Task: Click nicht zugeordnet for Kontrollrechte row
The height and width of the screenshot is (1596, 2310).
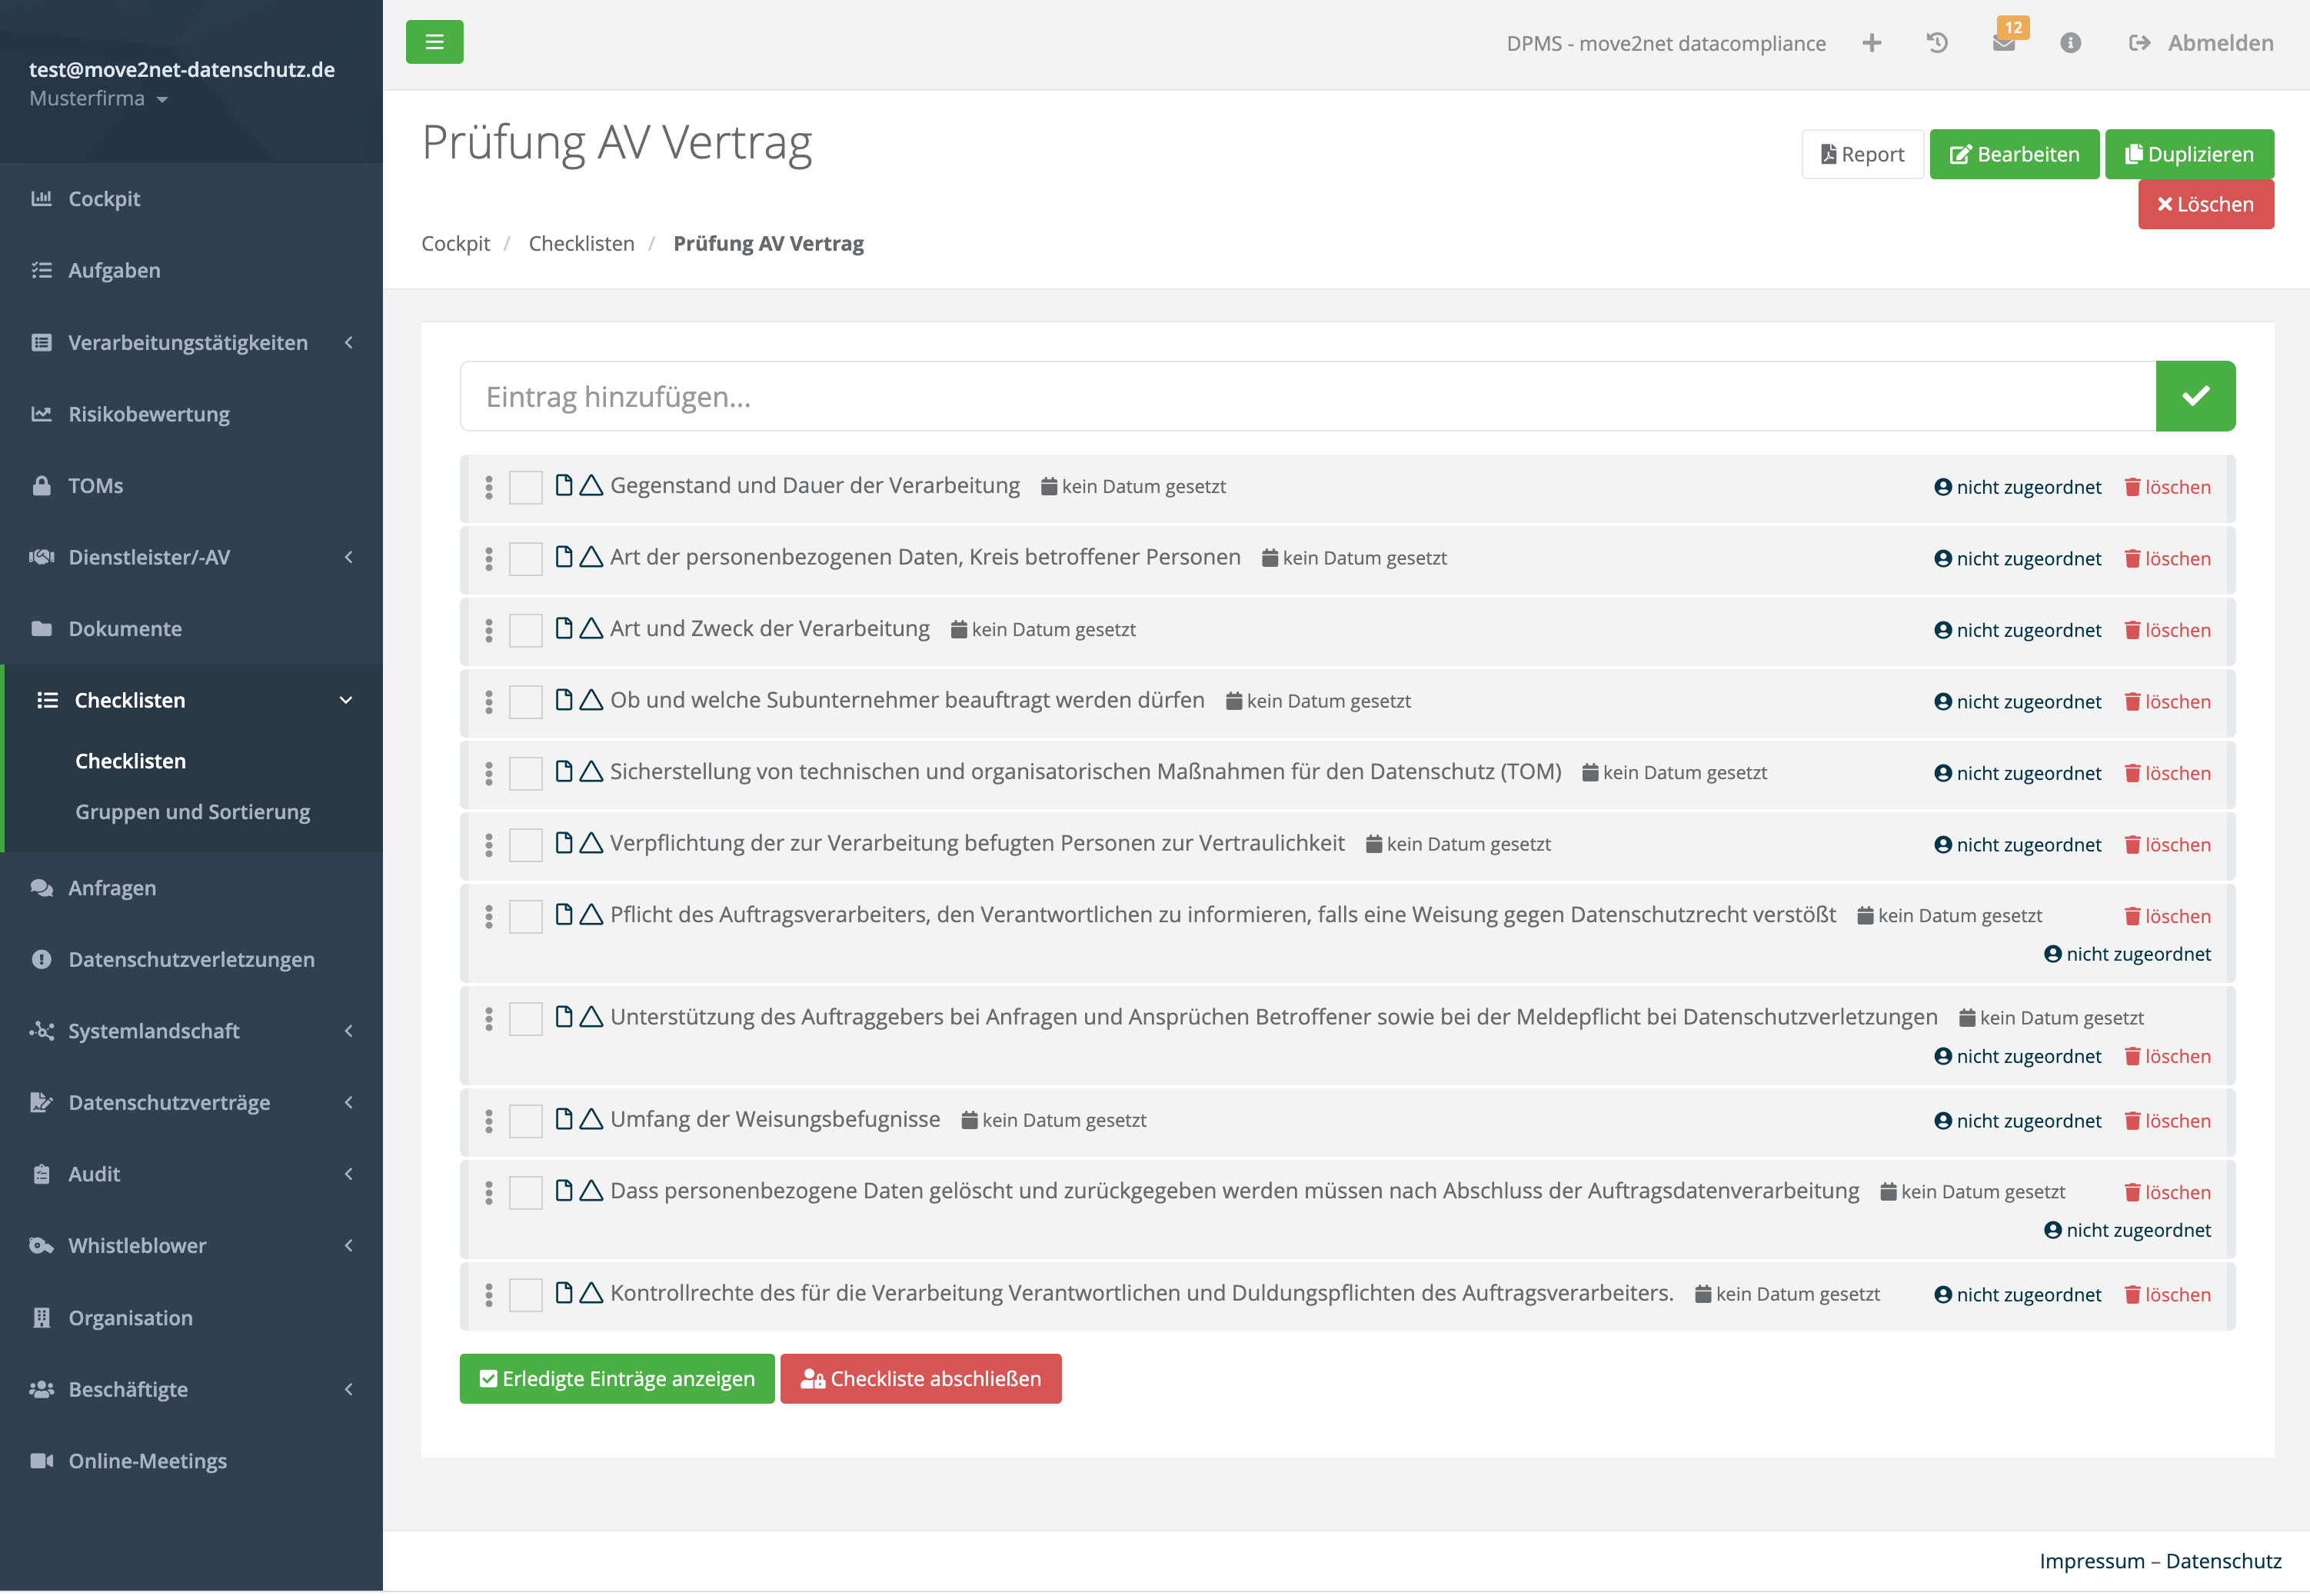Action: tap(2017, 1295)
